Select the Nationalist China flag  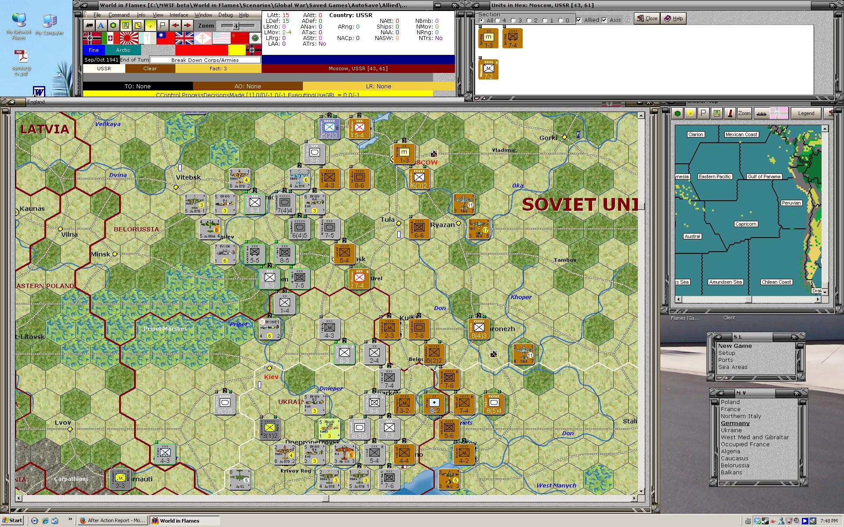(x=166, y=38)
